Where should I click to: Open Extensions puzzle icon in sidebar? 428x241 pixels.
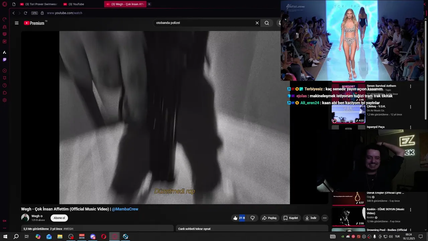[5, 93]
